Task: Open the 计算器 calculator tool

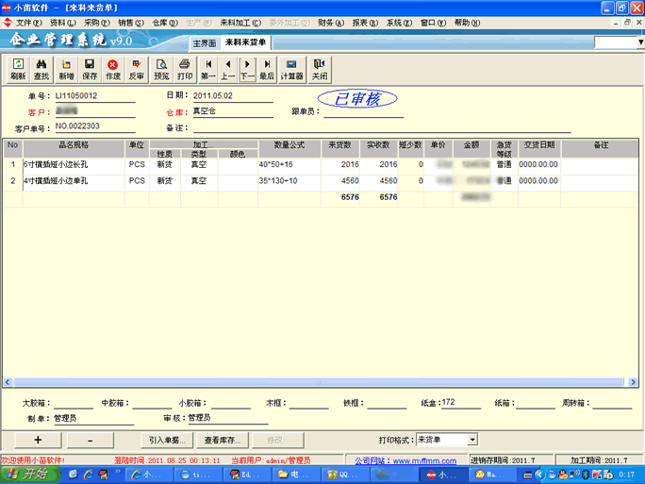Action: coord(292,70)
